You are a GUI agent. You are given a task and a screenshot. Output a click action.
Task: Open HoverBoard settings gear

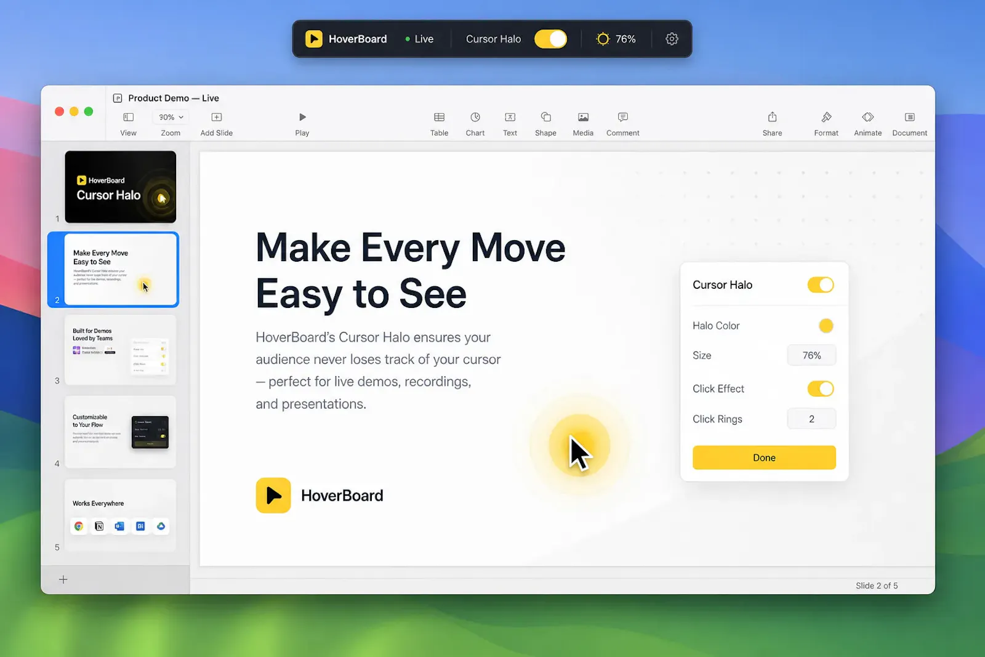672,39
